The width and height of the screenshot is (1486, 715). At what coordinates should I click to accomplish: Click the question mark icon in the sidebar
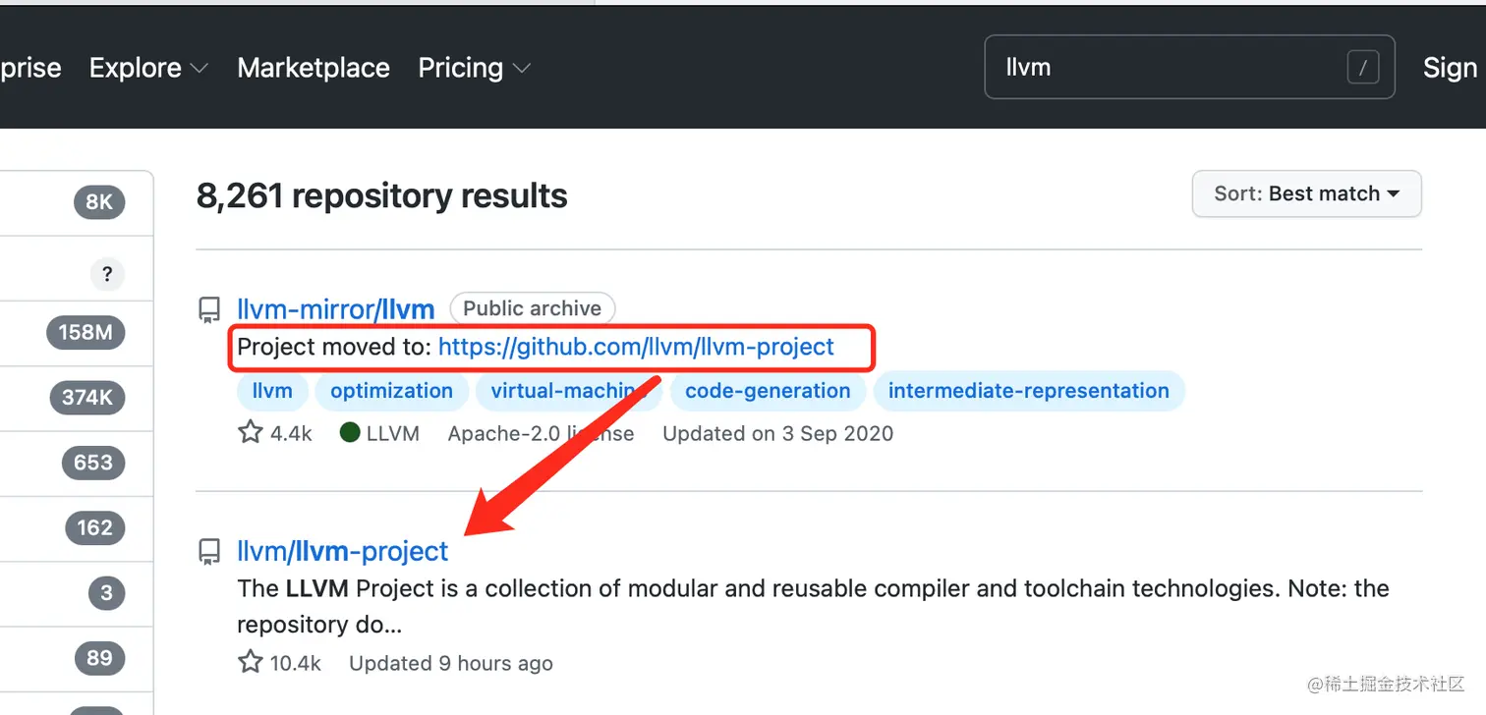click(107, 274)
